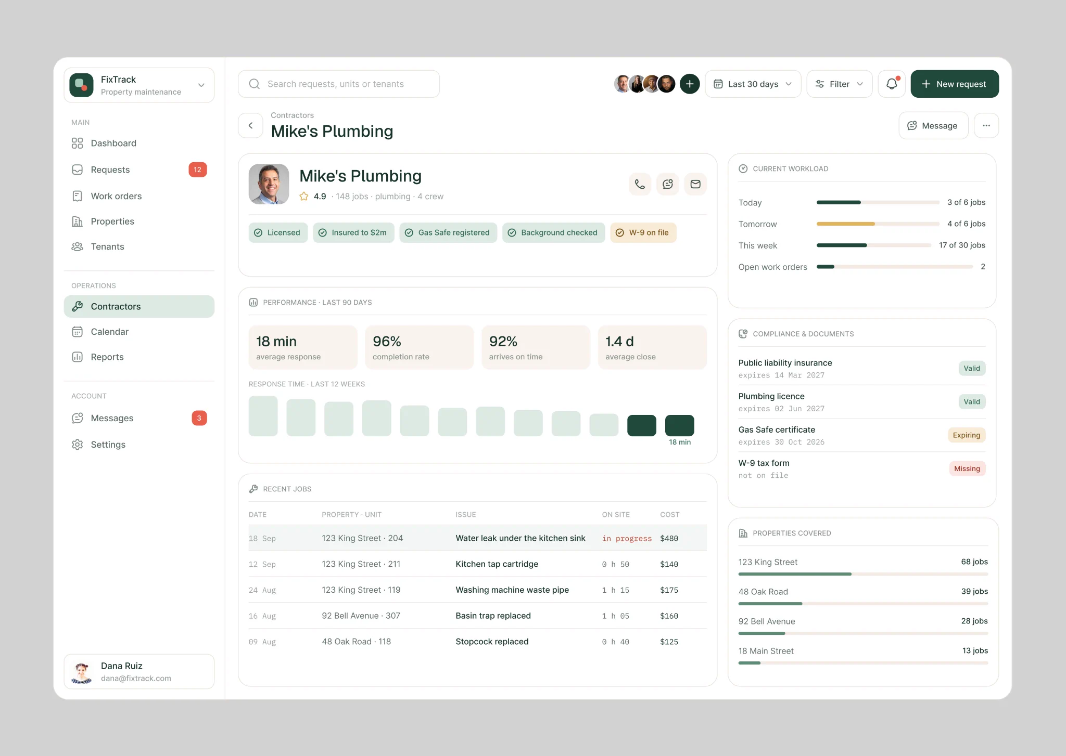Click the search requests input field
Image resolution: width=1066 pixels, height=756 pixels.
tap(339, 84)
